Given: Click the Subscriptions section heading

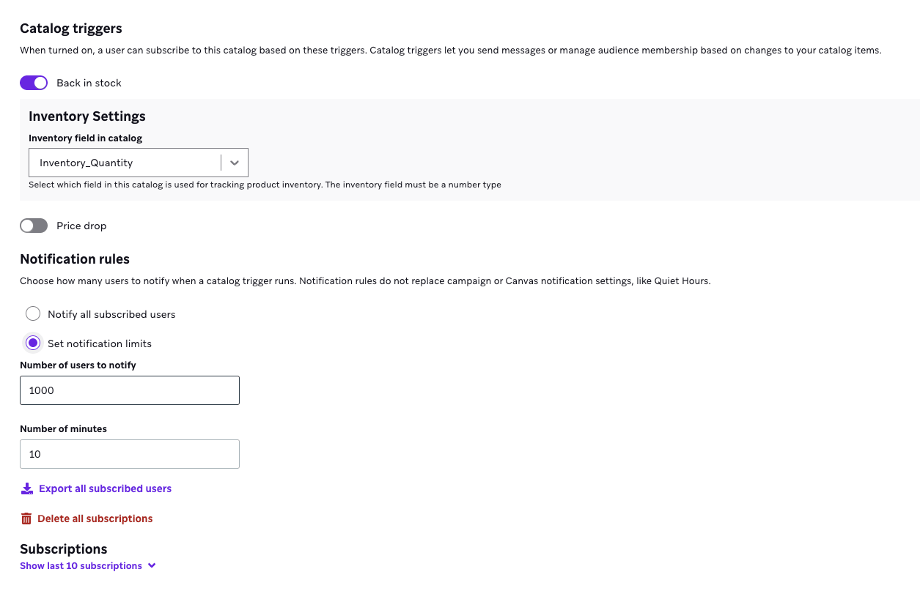Looking at the screenshot, I should 63,549.
